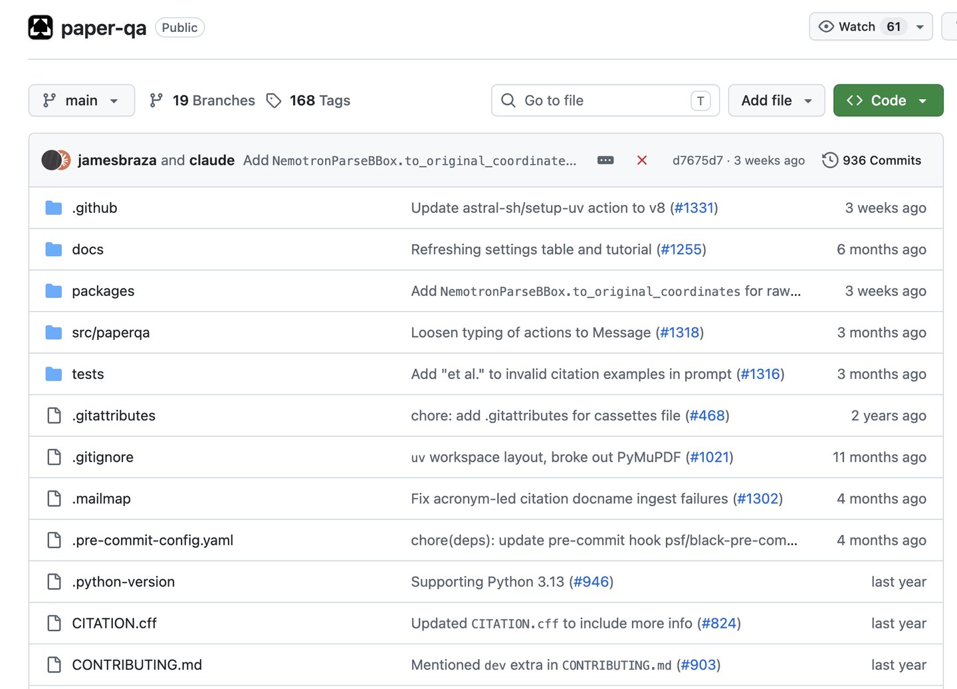
Task: Open the green Code dropdown button
Action: [x=888, y=100]
